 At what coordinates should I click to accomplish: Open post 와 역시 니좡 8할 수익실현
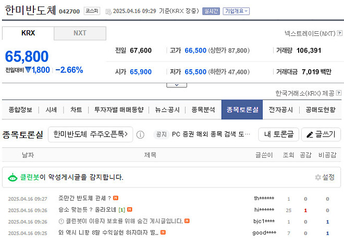click(108, 232)
